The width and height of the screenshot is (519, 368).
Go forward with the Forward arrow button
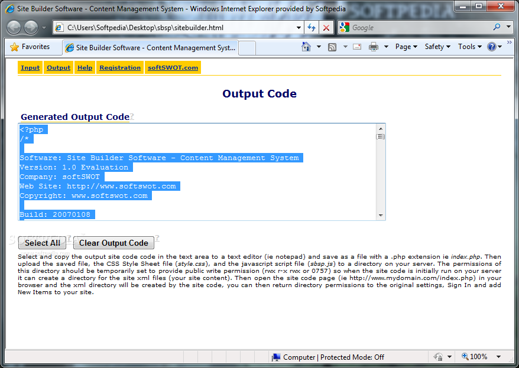coord(31,28)
